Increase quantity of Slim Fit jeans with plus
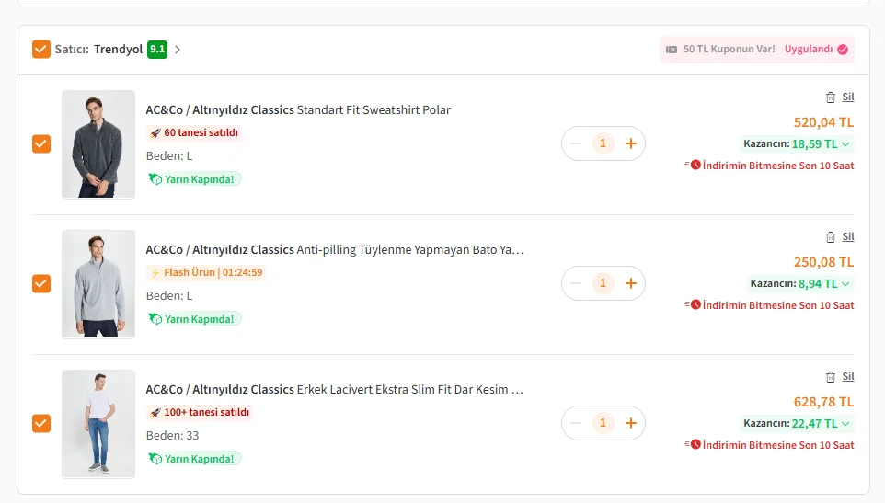Screen dimensions: 885x503 click(631, 424)
